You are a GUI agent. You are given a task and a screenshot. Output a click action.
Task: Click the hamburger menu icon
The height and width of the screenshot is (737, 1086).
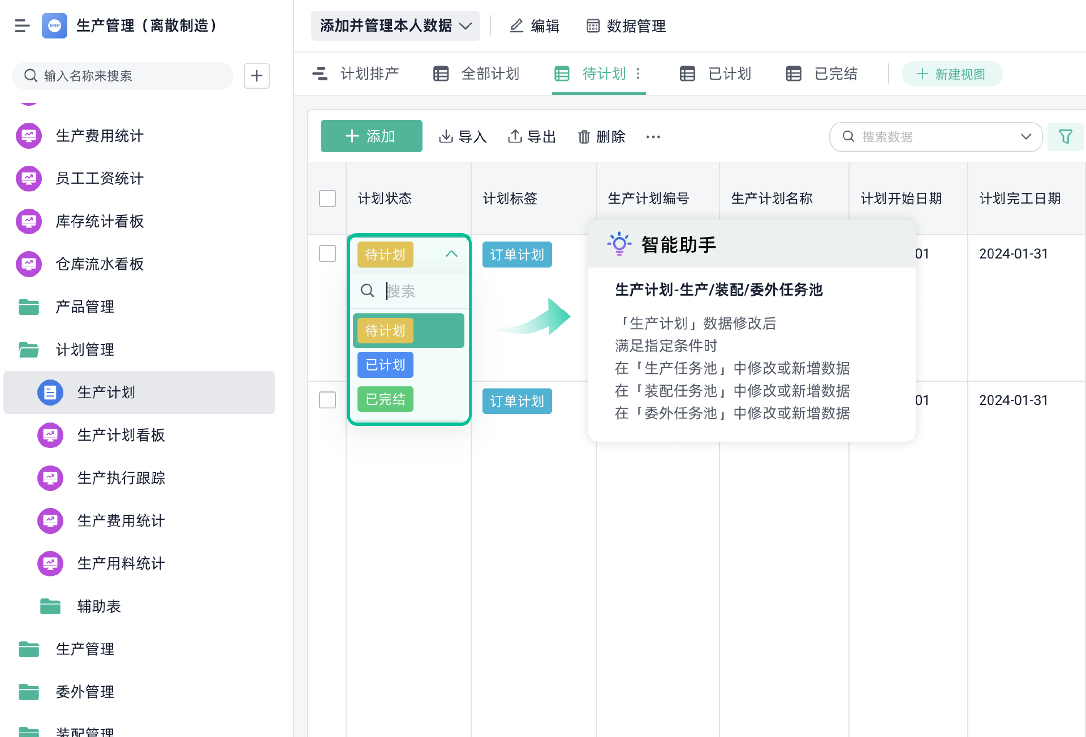pos(22,25)
